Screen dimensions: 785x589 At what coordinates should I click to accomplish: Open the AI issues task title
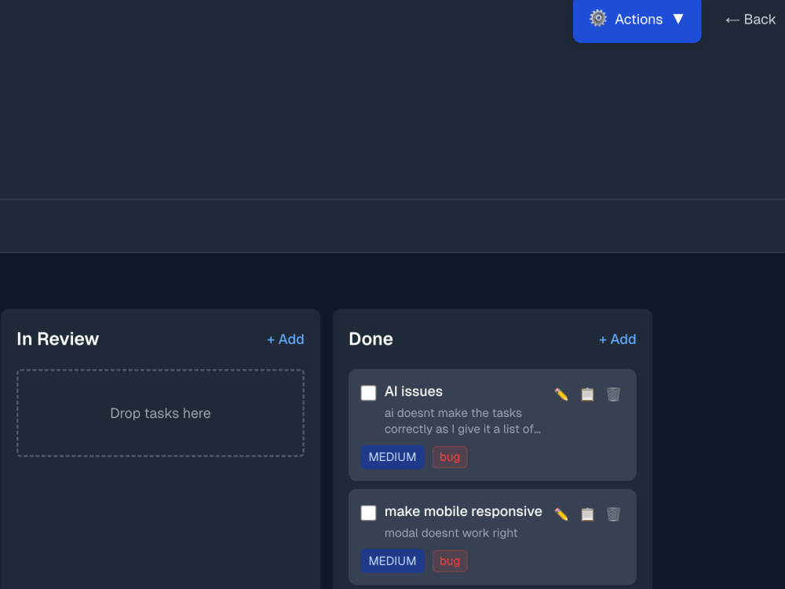414,391
